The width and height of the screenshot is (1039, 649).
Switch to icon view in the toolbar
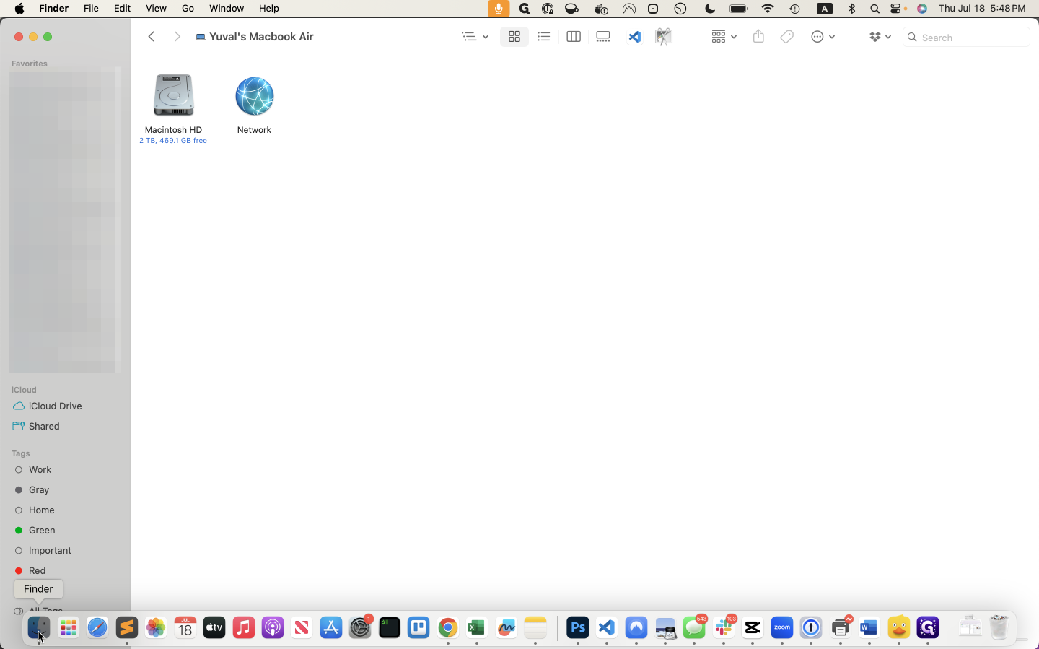[x=514, y=37]
